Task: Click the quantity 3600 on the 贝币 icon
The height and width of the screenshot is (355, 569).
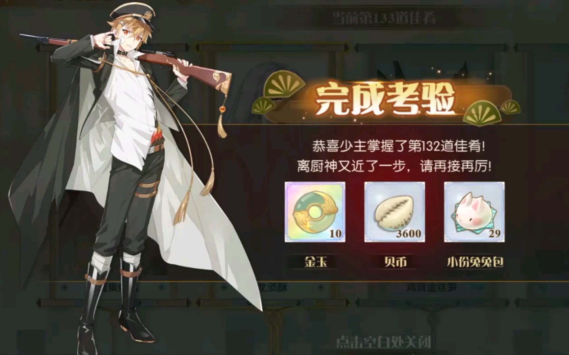Action: point(409,234)
